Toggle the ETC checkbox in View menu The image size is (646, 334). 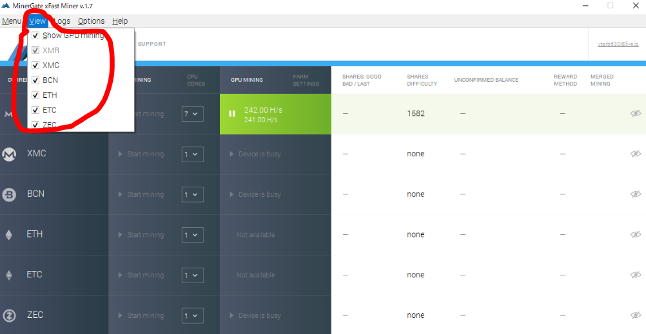35,110
